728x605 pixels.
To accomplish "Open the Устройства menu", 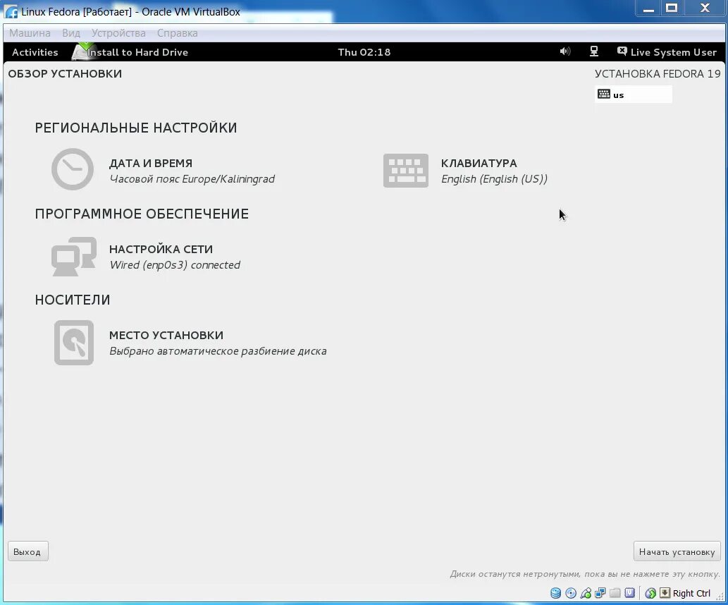I will pyautogui.click(x=118, y=33).
